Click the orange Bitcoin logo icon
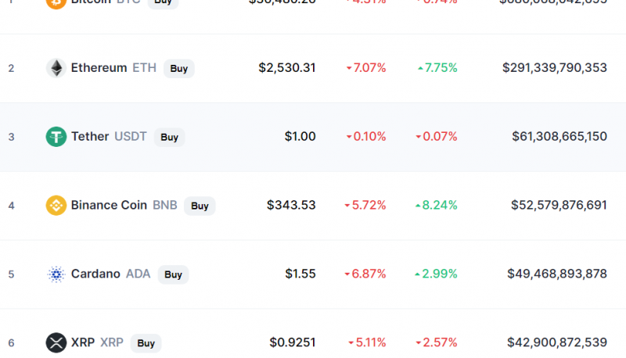 pos(56,3)
